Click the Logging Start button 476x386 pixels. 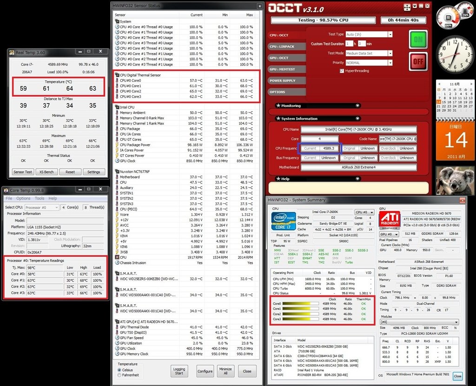[179, 371]
